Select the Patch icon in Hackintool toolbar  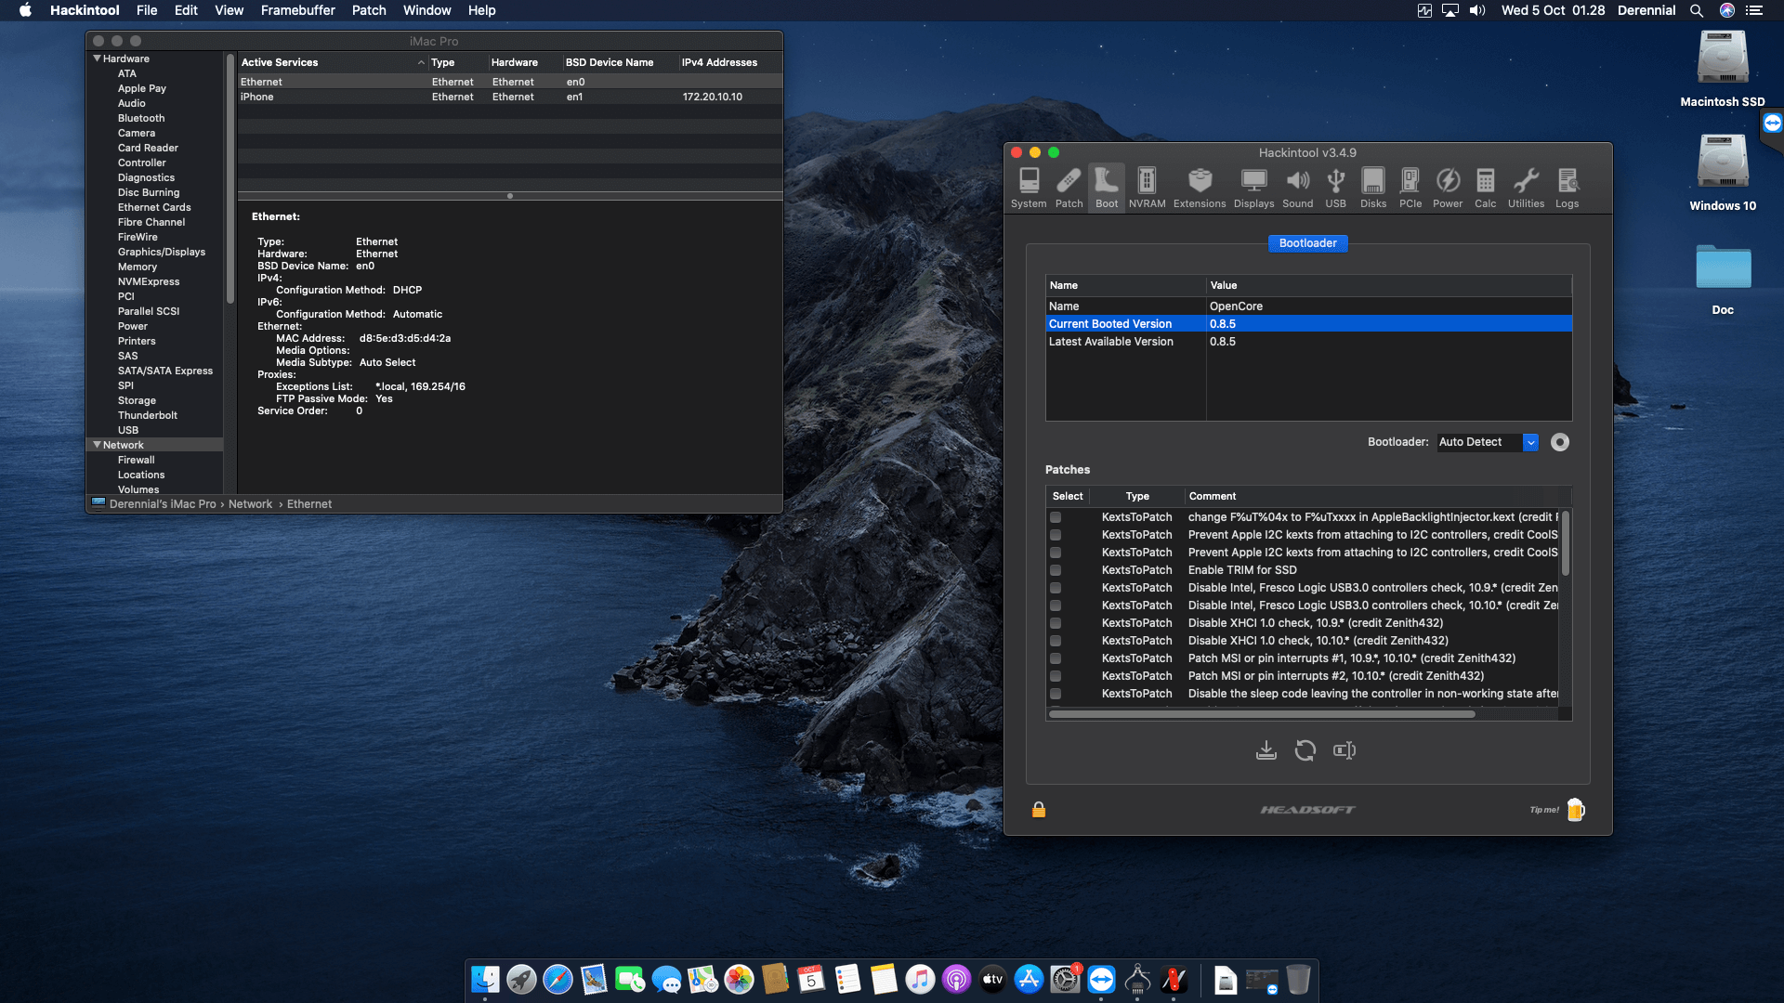pyautogui.click(x=1069, y=186)
